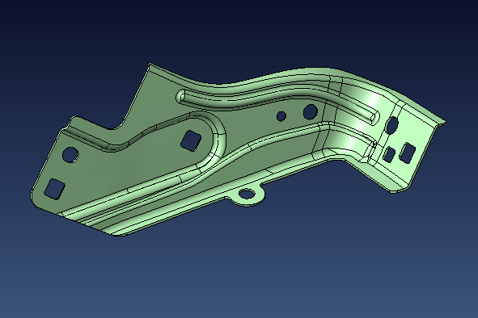This screenshot has width=478, height=318.
Task: Select the rightmost square hole on the flange
Action: [408, 153]
